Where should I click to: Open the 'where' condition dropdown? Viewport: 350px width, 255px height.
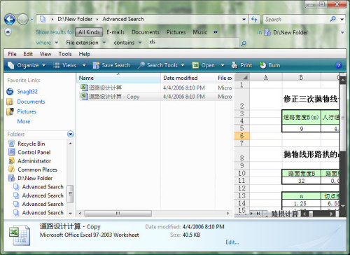click(47, 43)
